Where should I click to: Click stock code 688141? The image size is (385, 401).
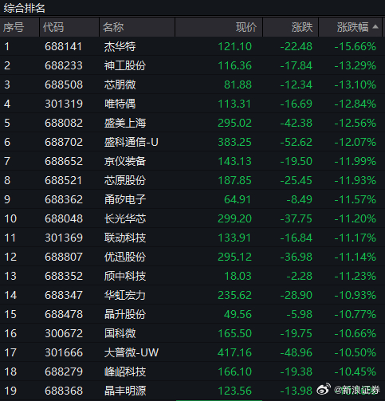[64, 46]
